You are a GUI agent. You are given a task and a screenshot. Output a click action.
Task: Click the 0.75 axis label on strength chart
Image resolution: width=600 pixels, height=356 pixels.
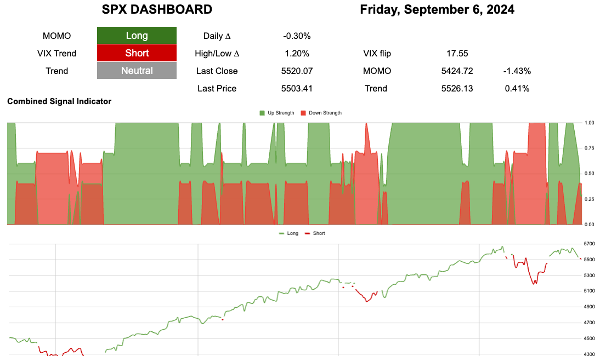tap(589, 148)
